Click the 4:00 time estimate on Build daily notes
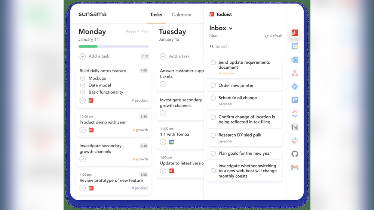 144,70
